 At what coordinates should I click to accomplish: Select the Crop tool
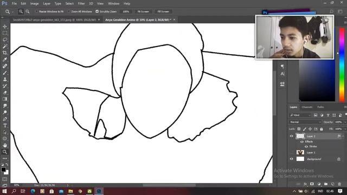(5, 53)
